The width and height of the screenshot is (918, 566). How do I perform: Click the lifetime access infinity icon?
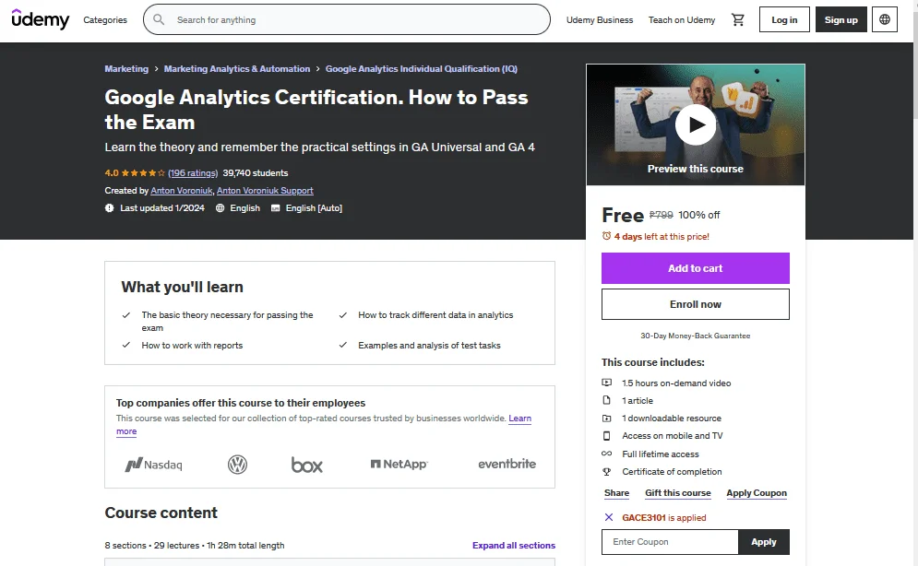(x=606, y=454)
